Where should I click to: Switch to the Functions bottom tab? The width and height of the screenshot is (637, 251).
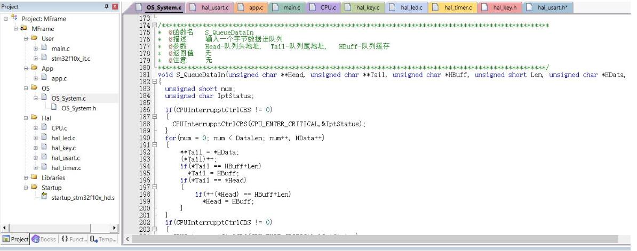tap(74, 239)
